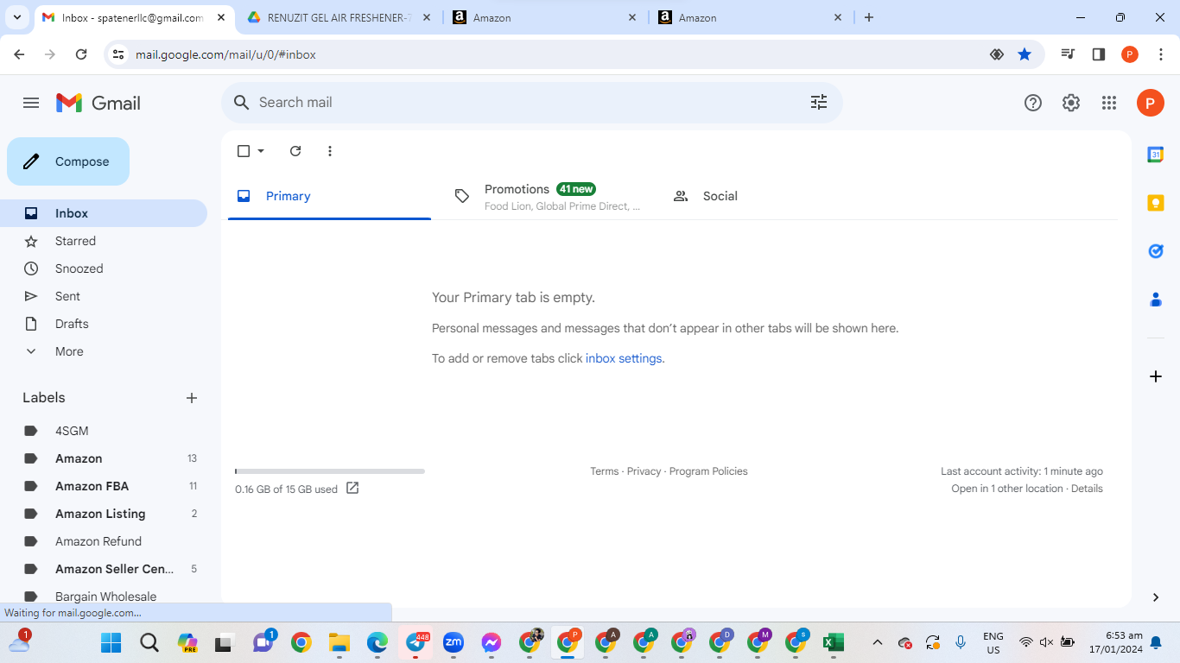1180x663 pixels.
Task: Click the Chrome address bar URL
Action: [225, 54]
